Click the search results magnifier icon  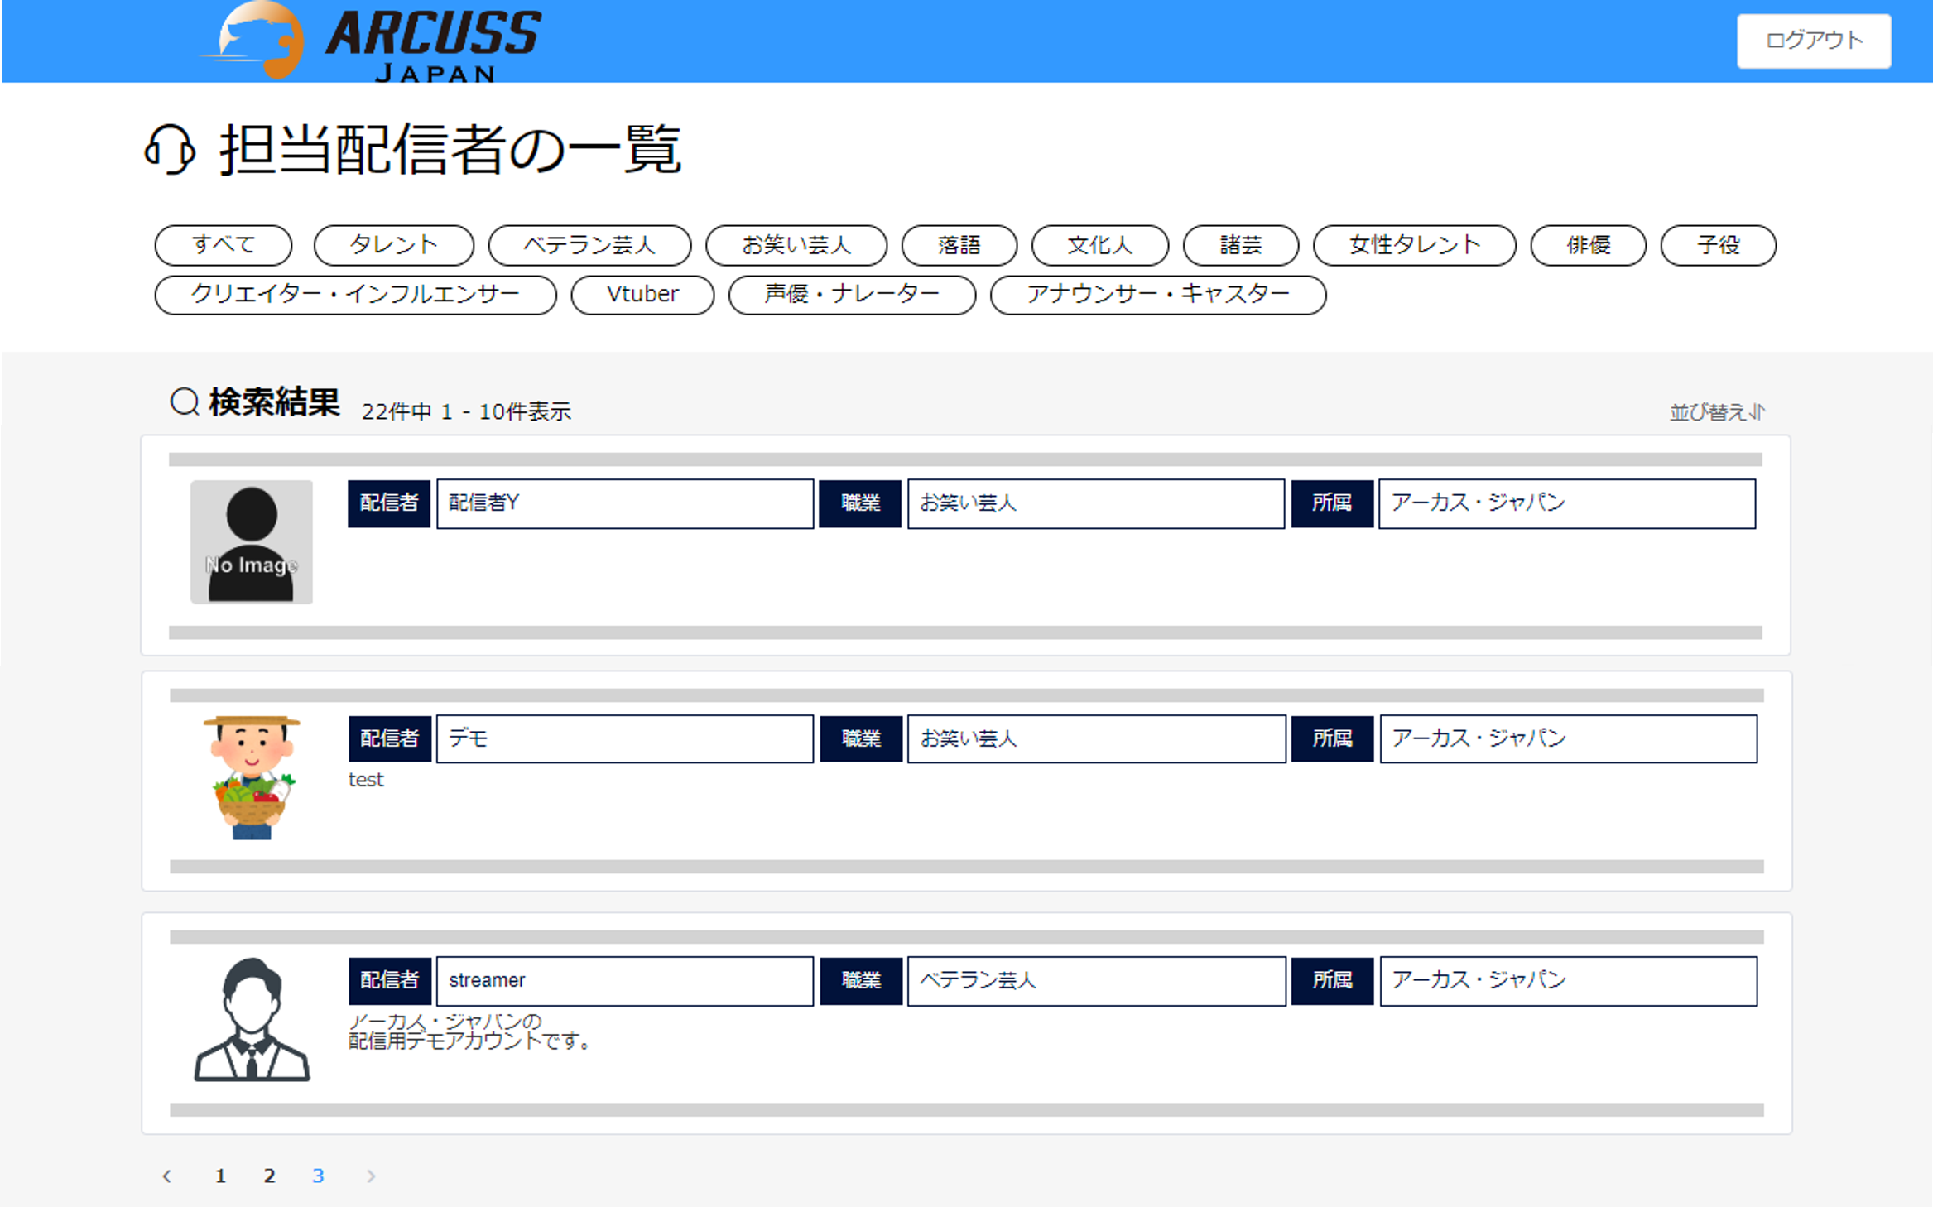[x=185, y=402]
